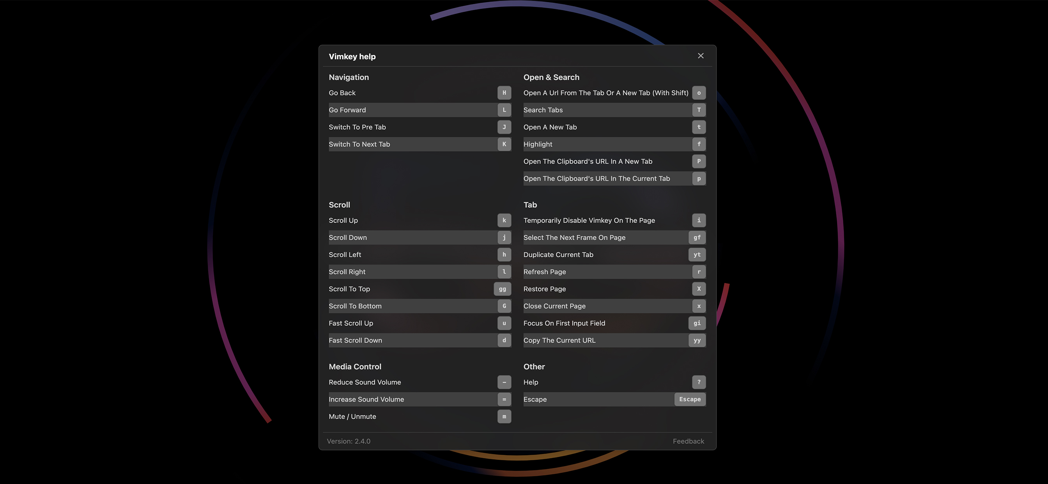
Task: Click the h key badge for Scroll Left
Action: [504, 254]
